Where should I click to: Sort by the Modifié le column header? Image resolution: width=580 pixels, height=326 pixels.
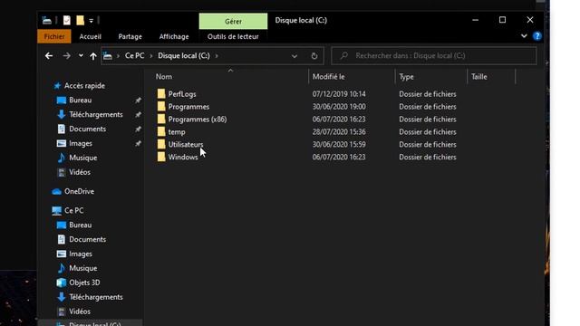(328, 76)
